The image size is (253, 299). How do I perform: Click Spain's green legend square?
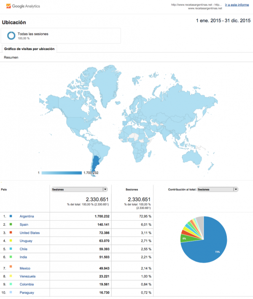(x=11, y=224)
